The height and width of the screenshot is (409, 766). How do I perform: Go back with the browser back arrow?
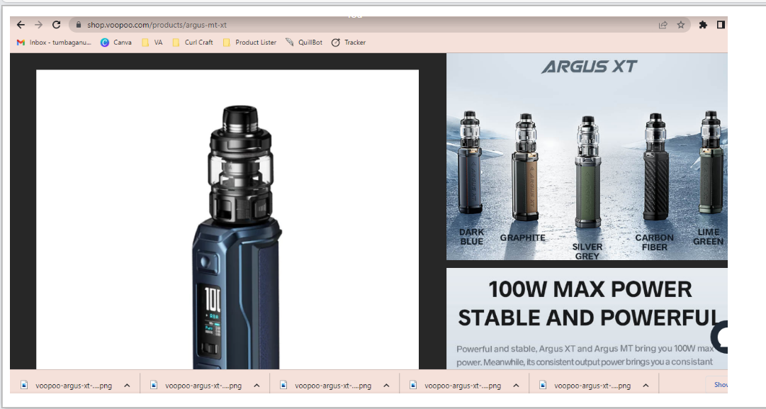click(21, 25)
